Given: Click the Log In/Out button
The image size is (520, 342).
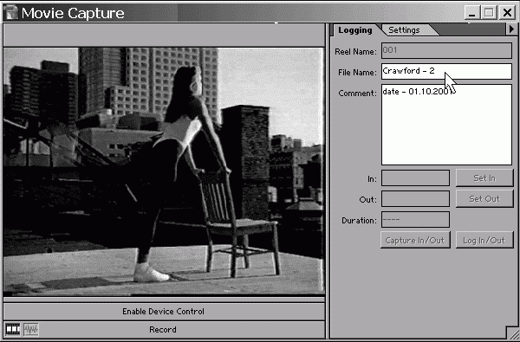Looking at the screenshot, I should pyautogui.click(x=484, y=240).
